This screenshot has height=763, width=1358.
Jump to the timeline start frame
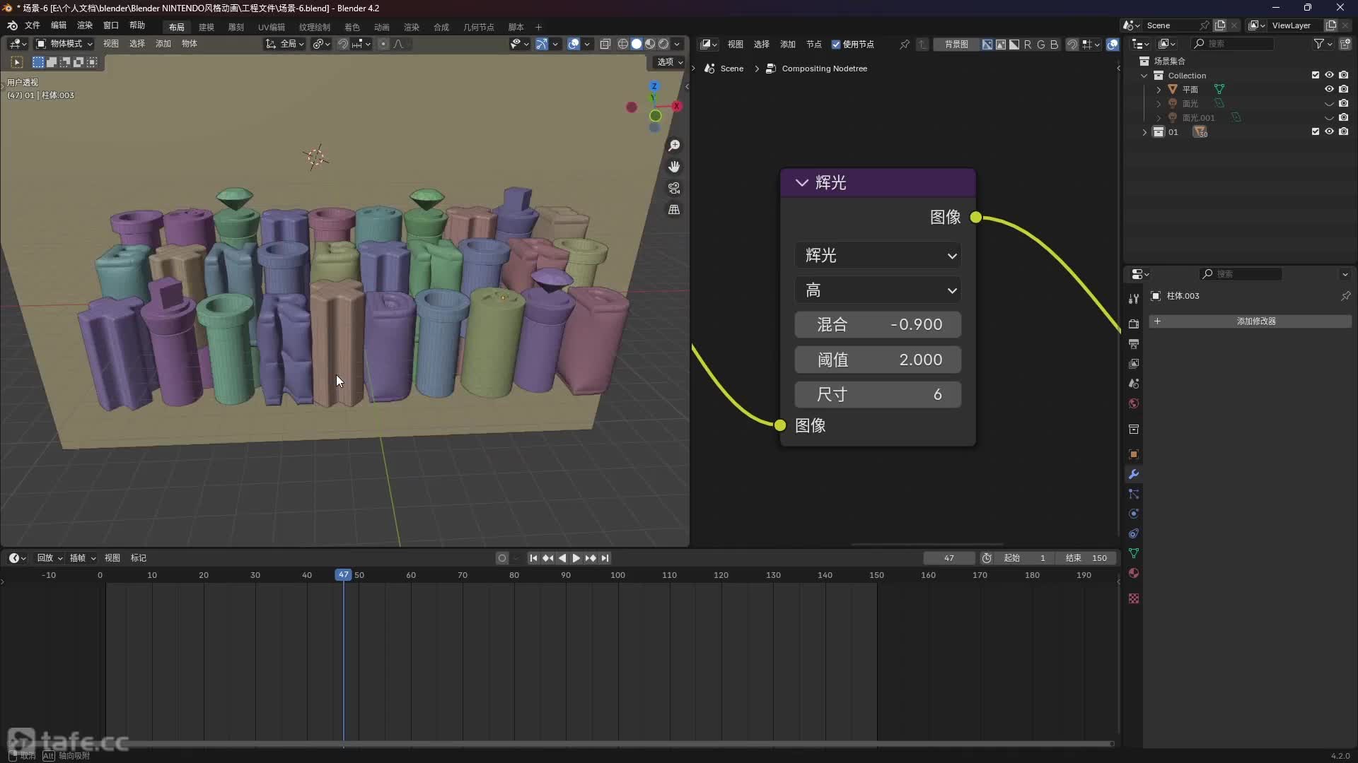(533, 558)
